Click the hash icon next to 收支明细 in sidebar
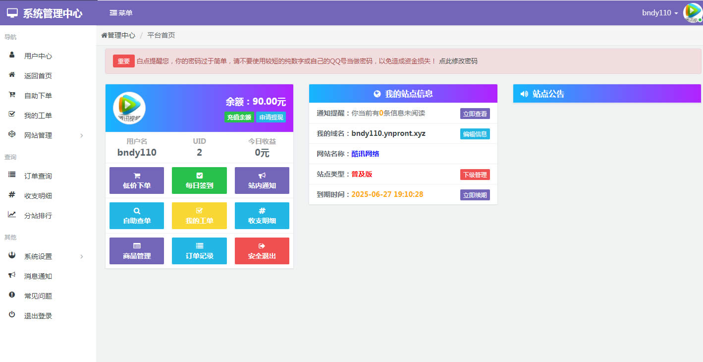Viewport: 703px width, 362px height. (12, 195)
